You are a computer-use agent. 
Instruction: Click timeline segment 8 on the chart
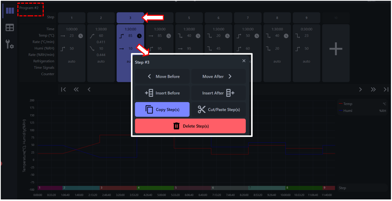tap(304, 188)
